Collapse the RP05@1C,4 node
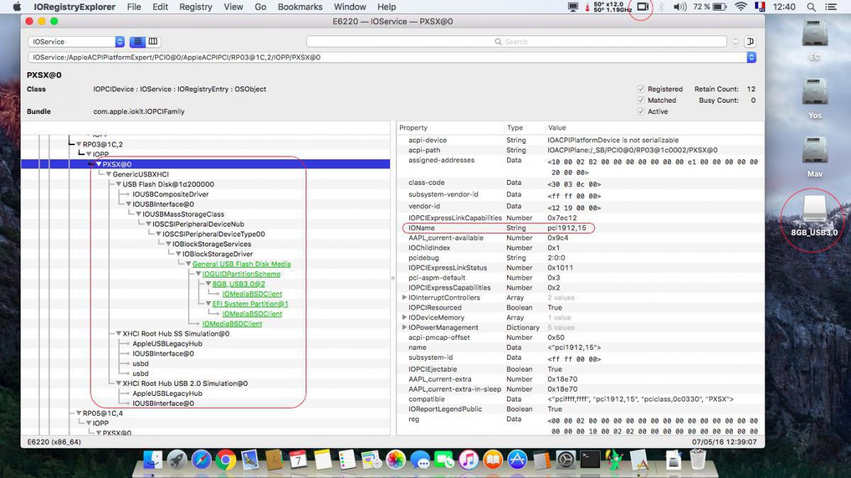This screenshot has width=851, height=478. tap(79, 413)
